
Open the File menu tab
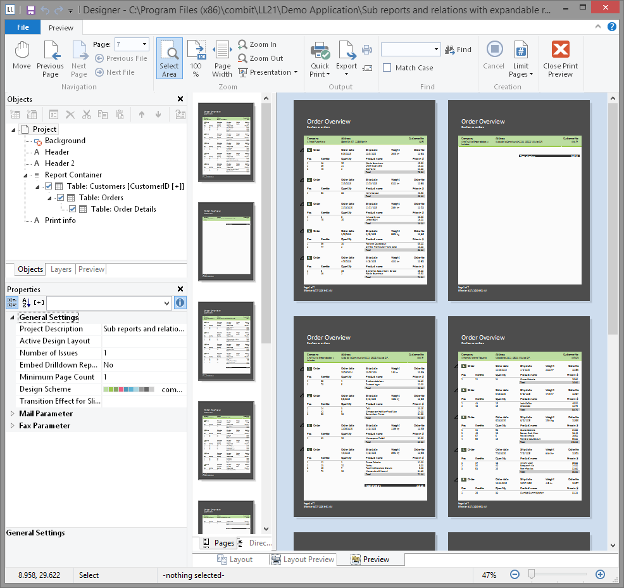point(23,28)
